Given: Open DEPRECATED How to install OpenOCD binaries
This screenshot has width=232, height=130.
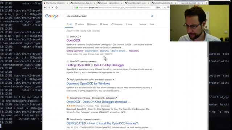Looking at the screenshot, I should pos(102,123).
